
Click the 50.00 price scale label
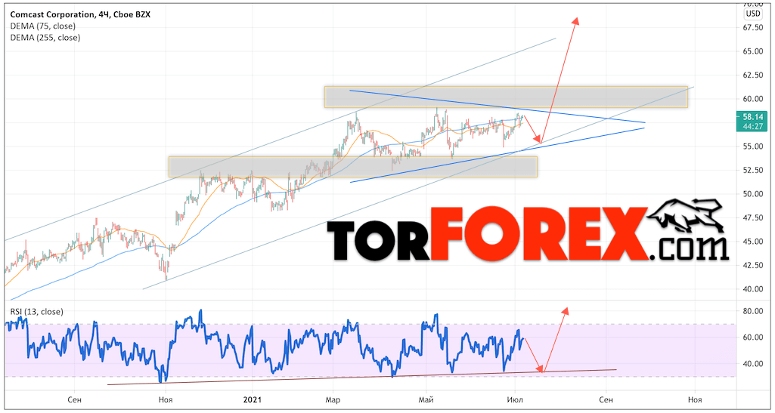point(752,194)
